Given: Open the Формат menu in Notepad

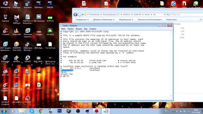Looking at the screenshot, I should click(79, 29).
